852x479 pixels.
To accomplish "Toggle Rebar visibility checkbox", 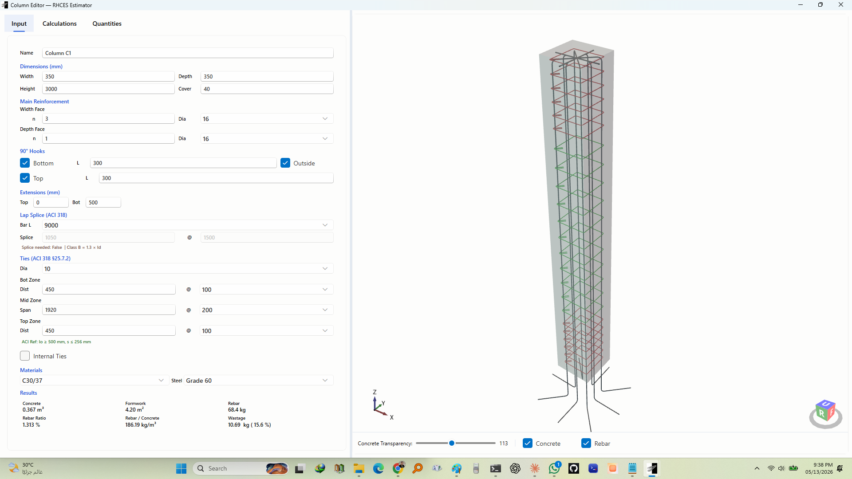I will [x=586, y=443].
